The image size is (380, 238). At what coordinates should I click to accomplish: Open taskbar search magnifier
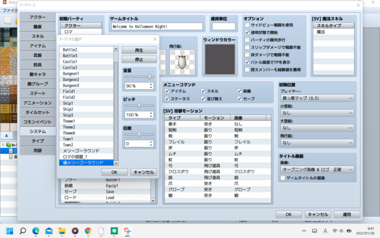[x=23, y=231]
